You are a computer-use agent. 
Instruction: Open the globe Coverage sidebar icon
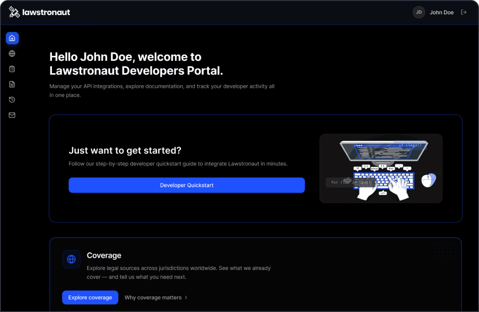point(12,54)
